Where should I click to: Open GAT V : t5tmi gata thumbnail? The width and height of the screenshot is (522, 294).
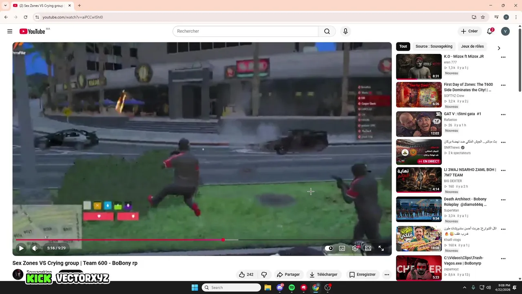coord(419,124)
